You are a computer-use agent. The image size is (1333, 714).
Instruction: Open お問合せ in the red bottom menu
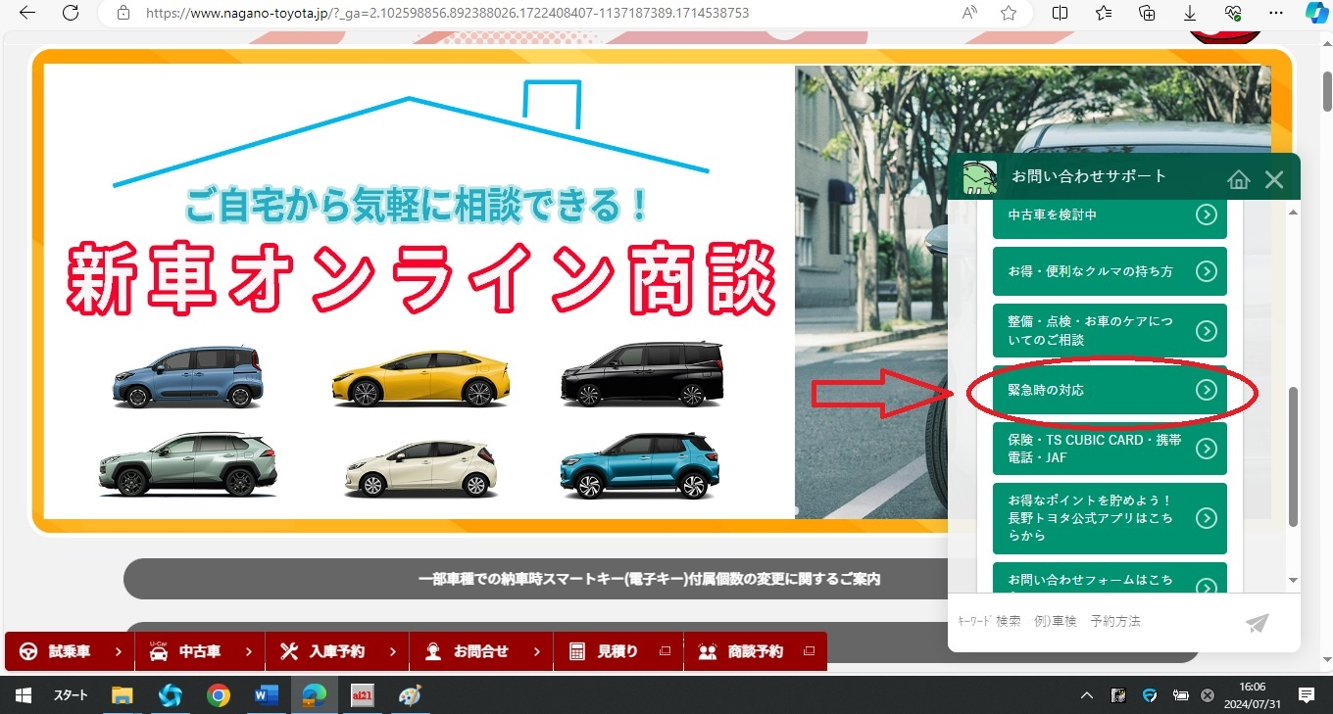(x=481, y=651)
